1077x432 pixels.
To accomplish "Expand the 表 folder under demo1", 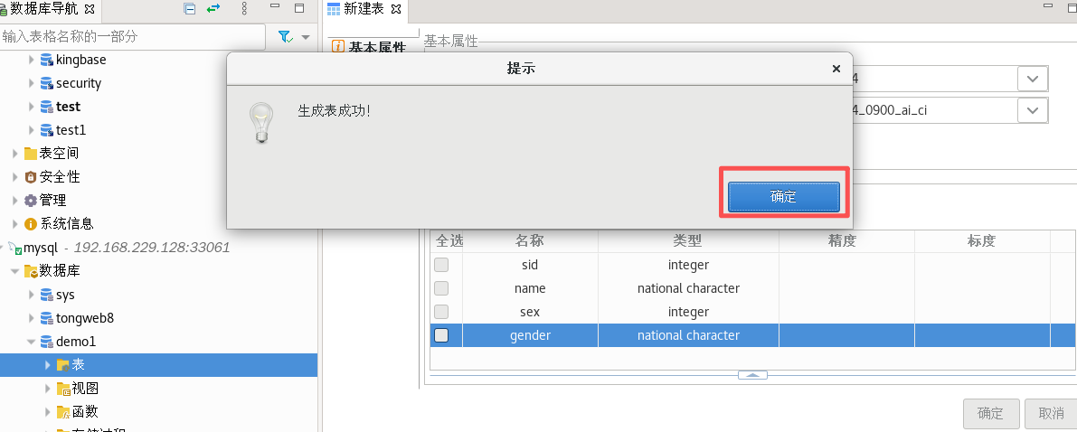I will (x=48, y=365).
